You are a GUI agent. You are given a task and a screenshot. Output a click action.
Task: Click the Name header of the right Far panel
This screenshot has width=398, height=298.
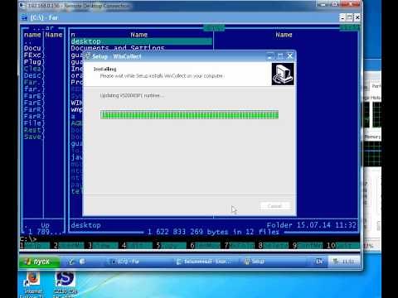[284, 35]
